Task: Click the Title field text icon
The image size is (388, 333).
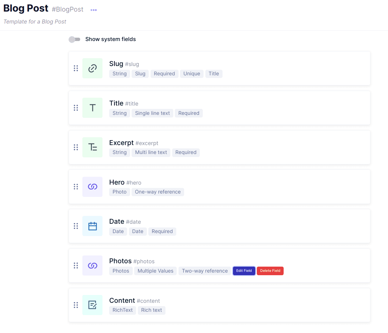Action: tap(92, 108)
